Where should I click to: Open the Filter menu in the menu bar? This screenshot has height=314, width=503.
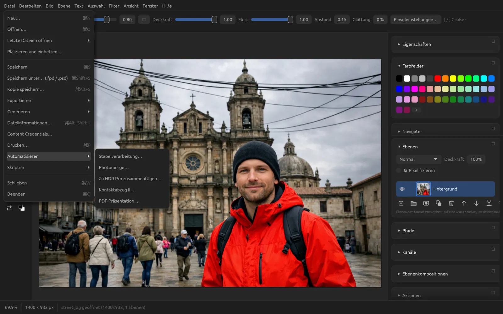(x=114, y=6)
